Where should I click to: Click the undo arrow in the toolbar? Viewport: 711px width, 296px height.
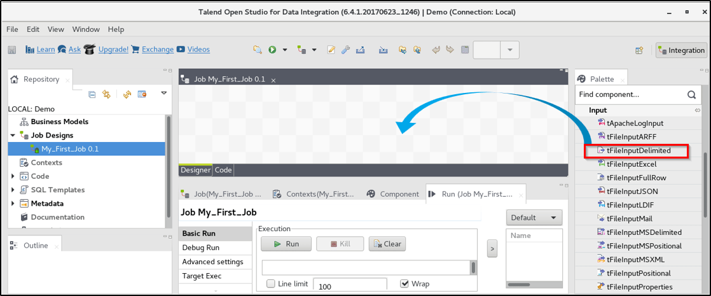tap(436, 50)
